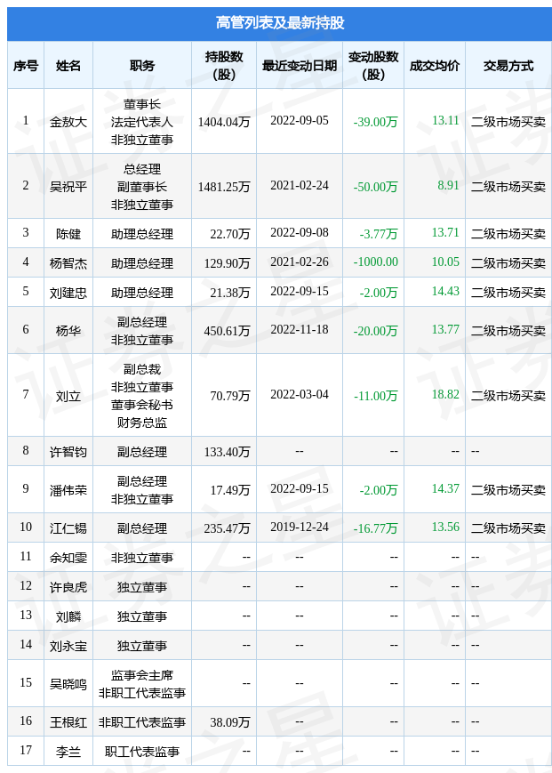Image resolution: width=552 pixels, height=773 pixels.
Task: Click the name 刘永宝
Action: (x=68, y=646)
